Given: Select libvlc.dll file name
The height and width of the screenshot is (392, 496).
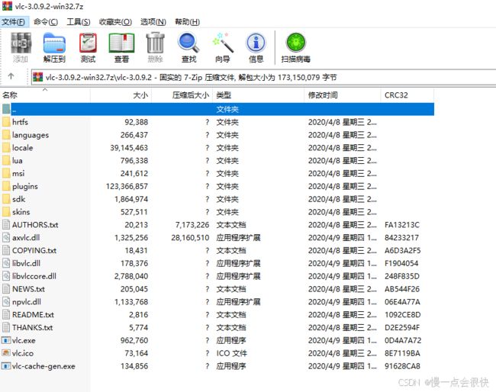Looking at the screenshot, I should pos(26,263).
